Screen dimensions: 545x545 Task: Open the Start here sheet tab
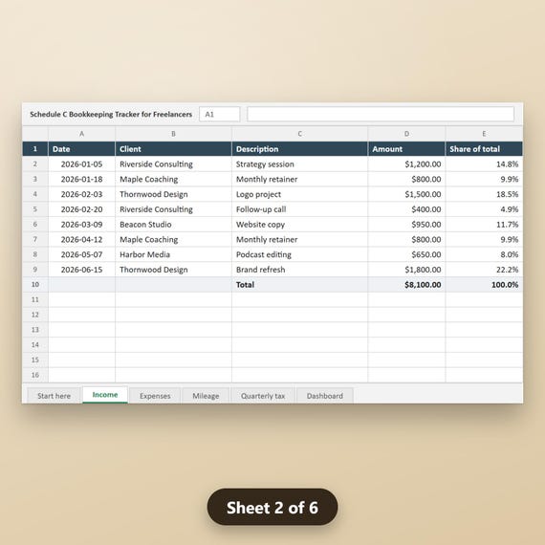click(54, 396)
